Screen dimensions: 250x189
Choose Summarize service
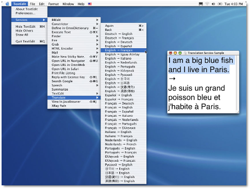pos(74,90)
